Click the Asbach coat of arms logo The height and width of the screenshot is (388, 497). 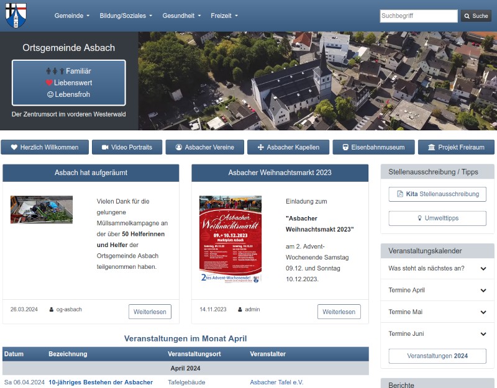[16, 16]
